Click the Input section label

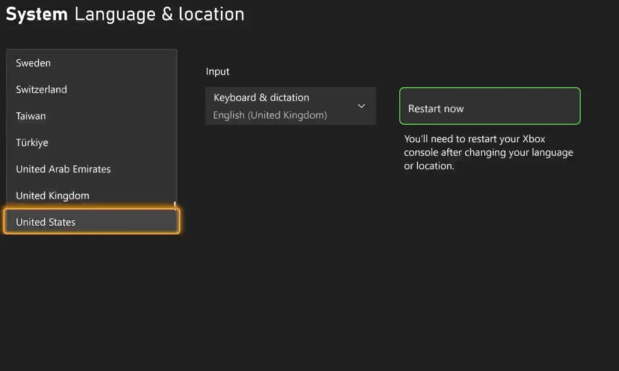point(218,72)
